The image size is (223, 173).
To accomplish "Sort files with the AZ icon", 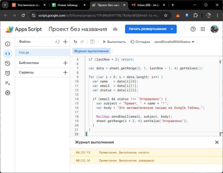I will 57,42.
